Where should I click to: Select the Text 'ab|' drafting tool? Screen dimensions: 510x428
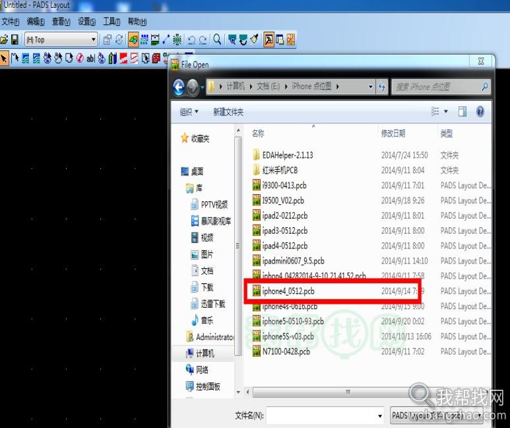click(x=91, y=58)
